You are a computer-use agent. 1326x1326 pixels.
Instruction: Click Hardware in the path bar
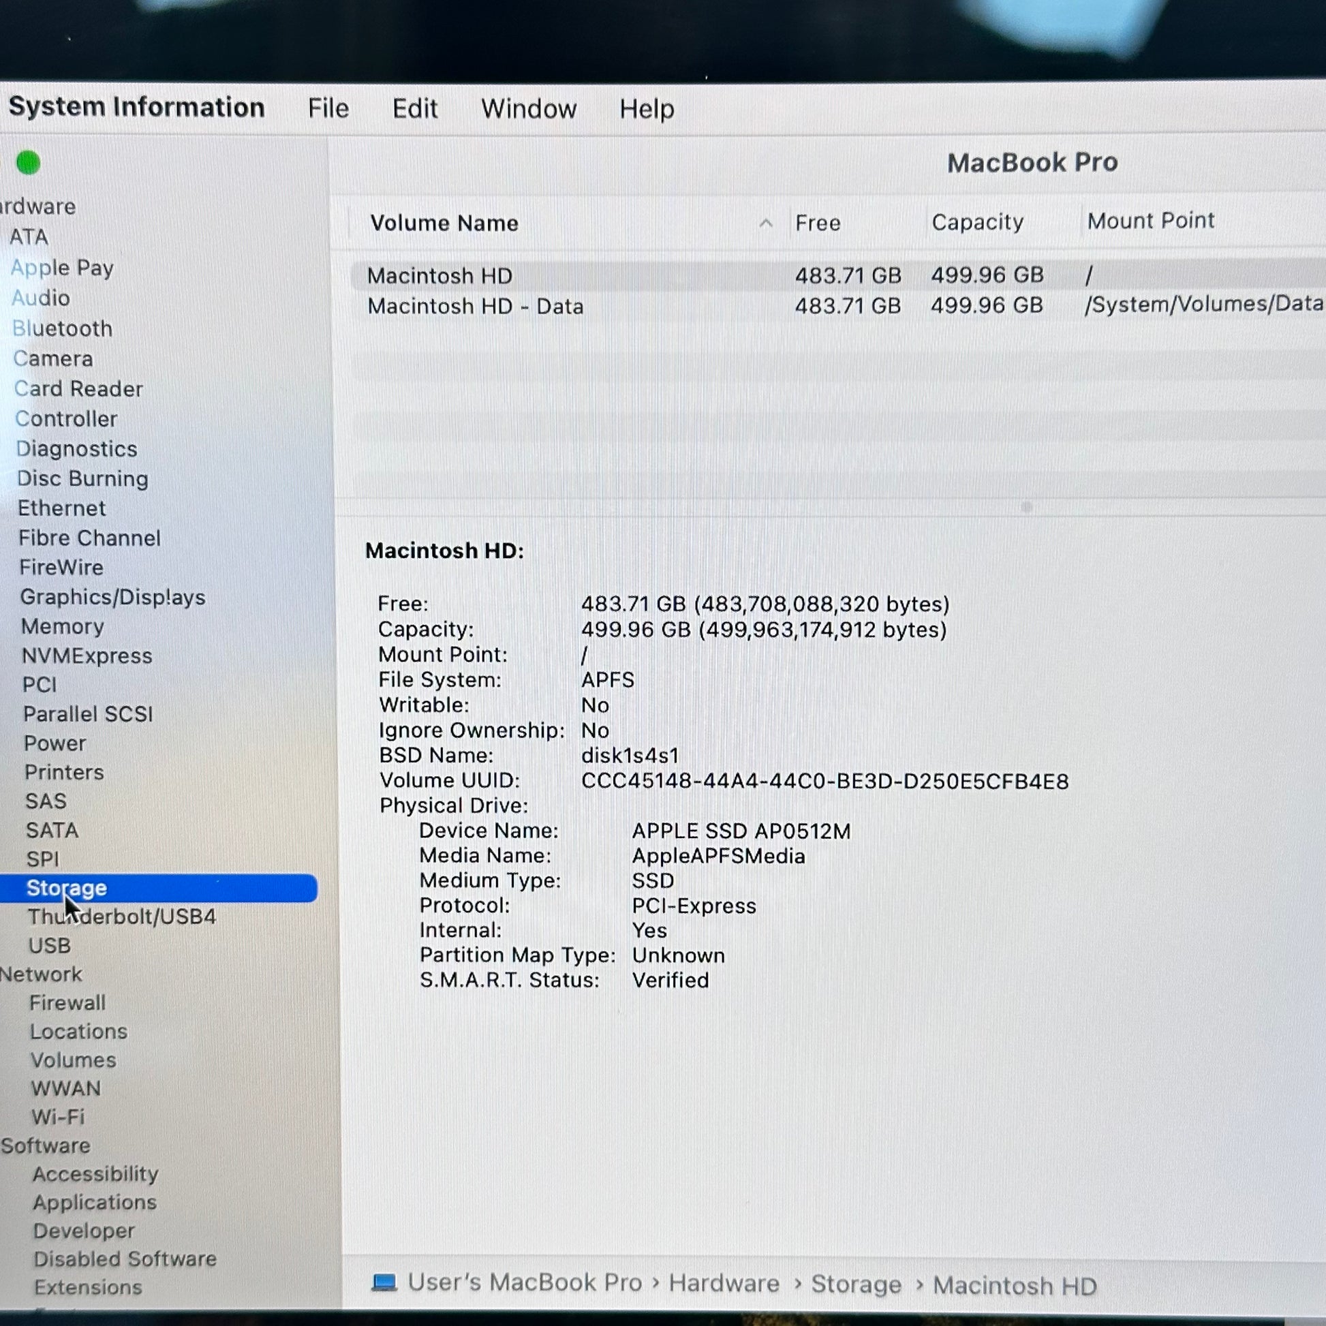click(724, 1284)
